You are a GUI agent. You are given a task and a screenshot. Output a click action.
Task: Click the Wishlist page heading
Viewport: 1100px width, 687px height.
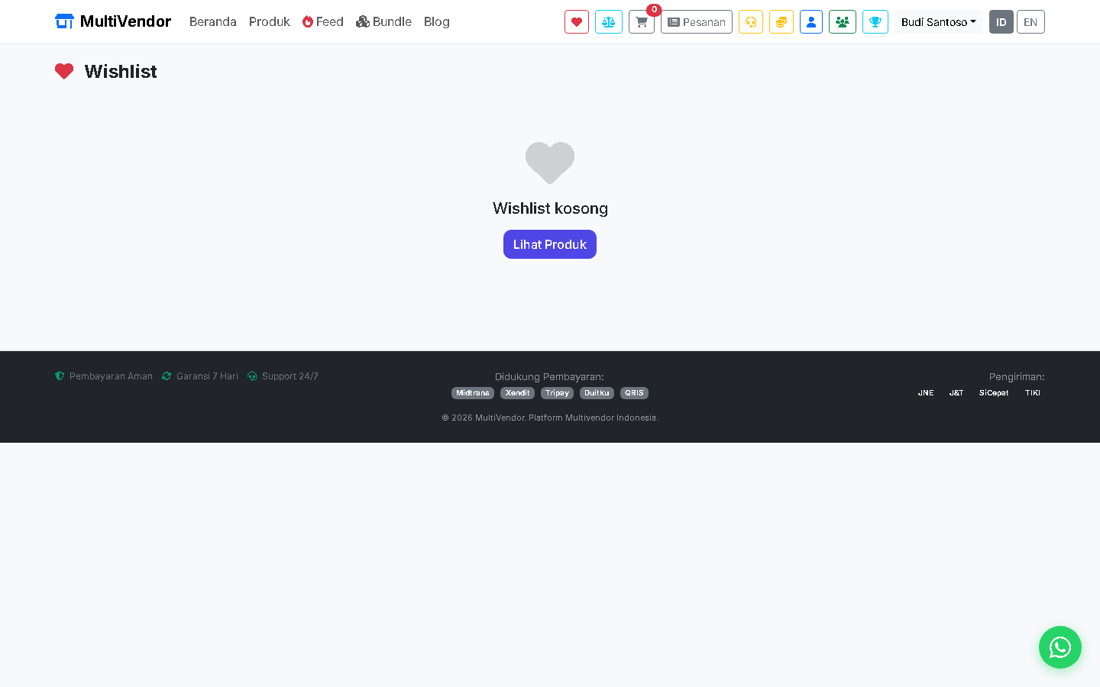tap(121, 71)
